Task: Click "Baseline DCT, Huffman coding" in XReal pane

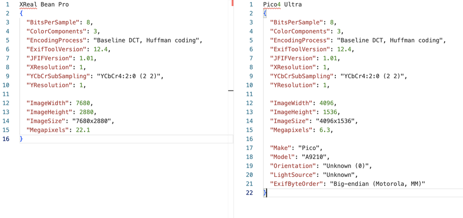Action: tap(147, 41)
